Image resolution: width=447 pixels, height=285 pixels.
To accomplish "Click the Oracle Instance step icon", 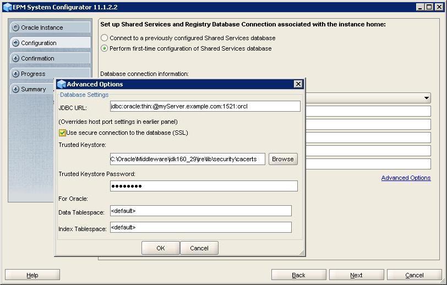I will point(16,28).
